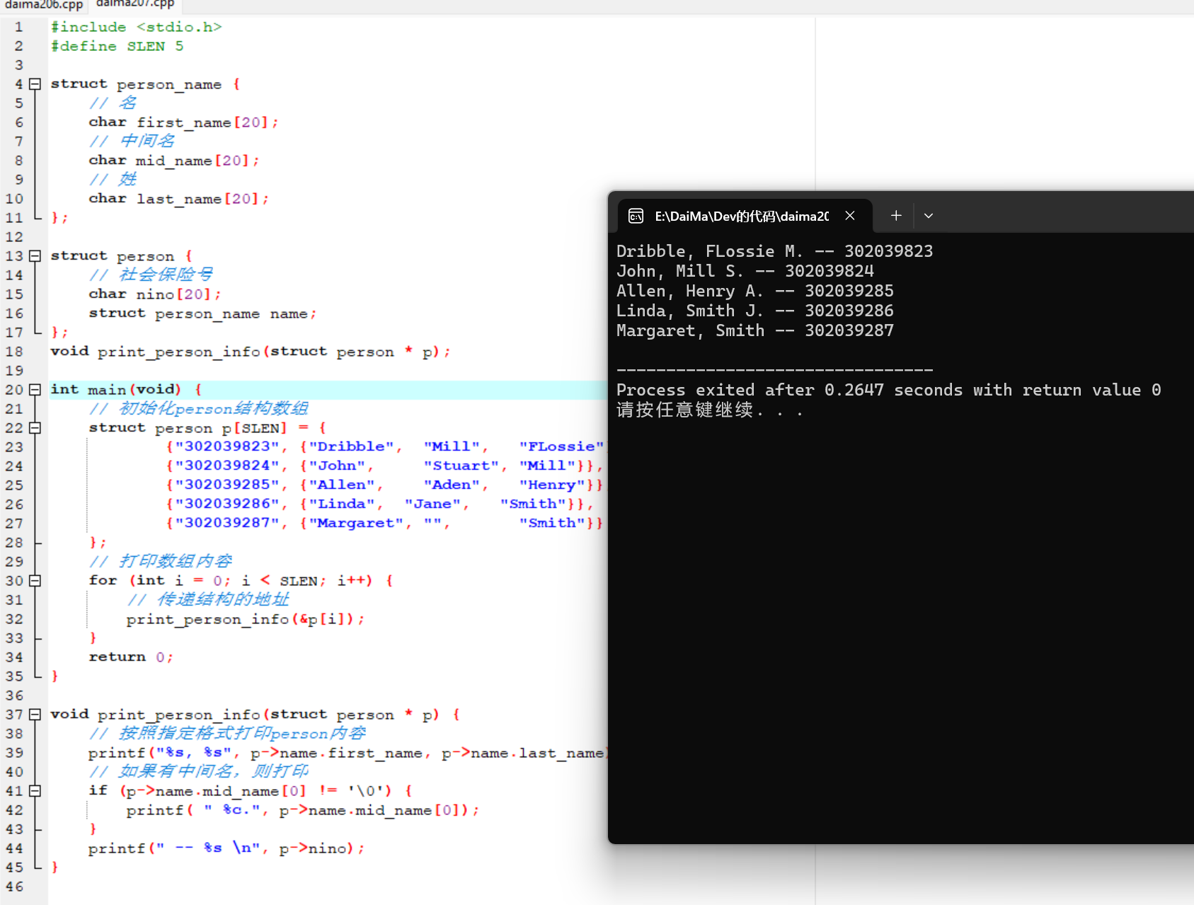The height and width of the screenshot is (905, 1194).
Task: Click the "请按任意键继续. . ." prompt
Action: pos(710,410)
